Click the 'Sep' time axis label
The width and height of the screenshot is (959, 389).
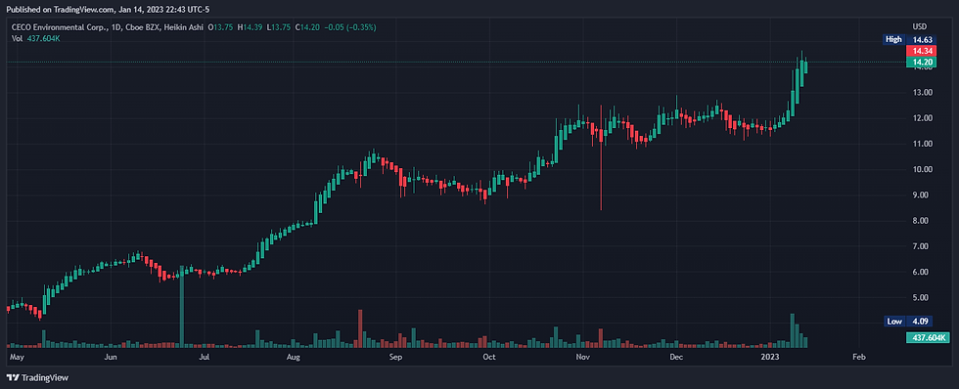(395, 357)
